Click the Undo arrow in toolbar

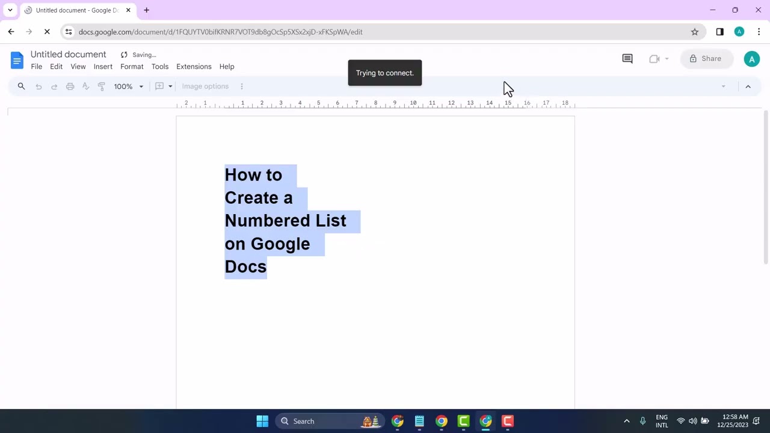(x=38, y=87)
